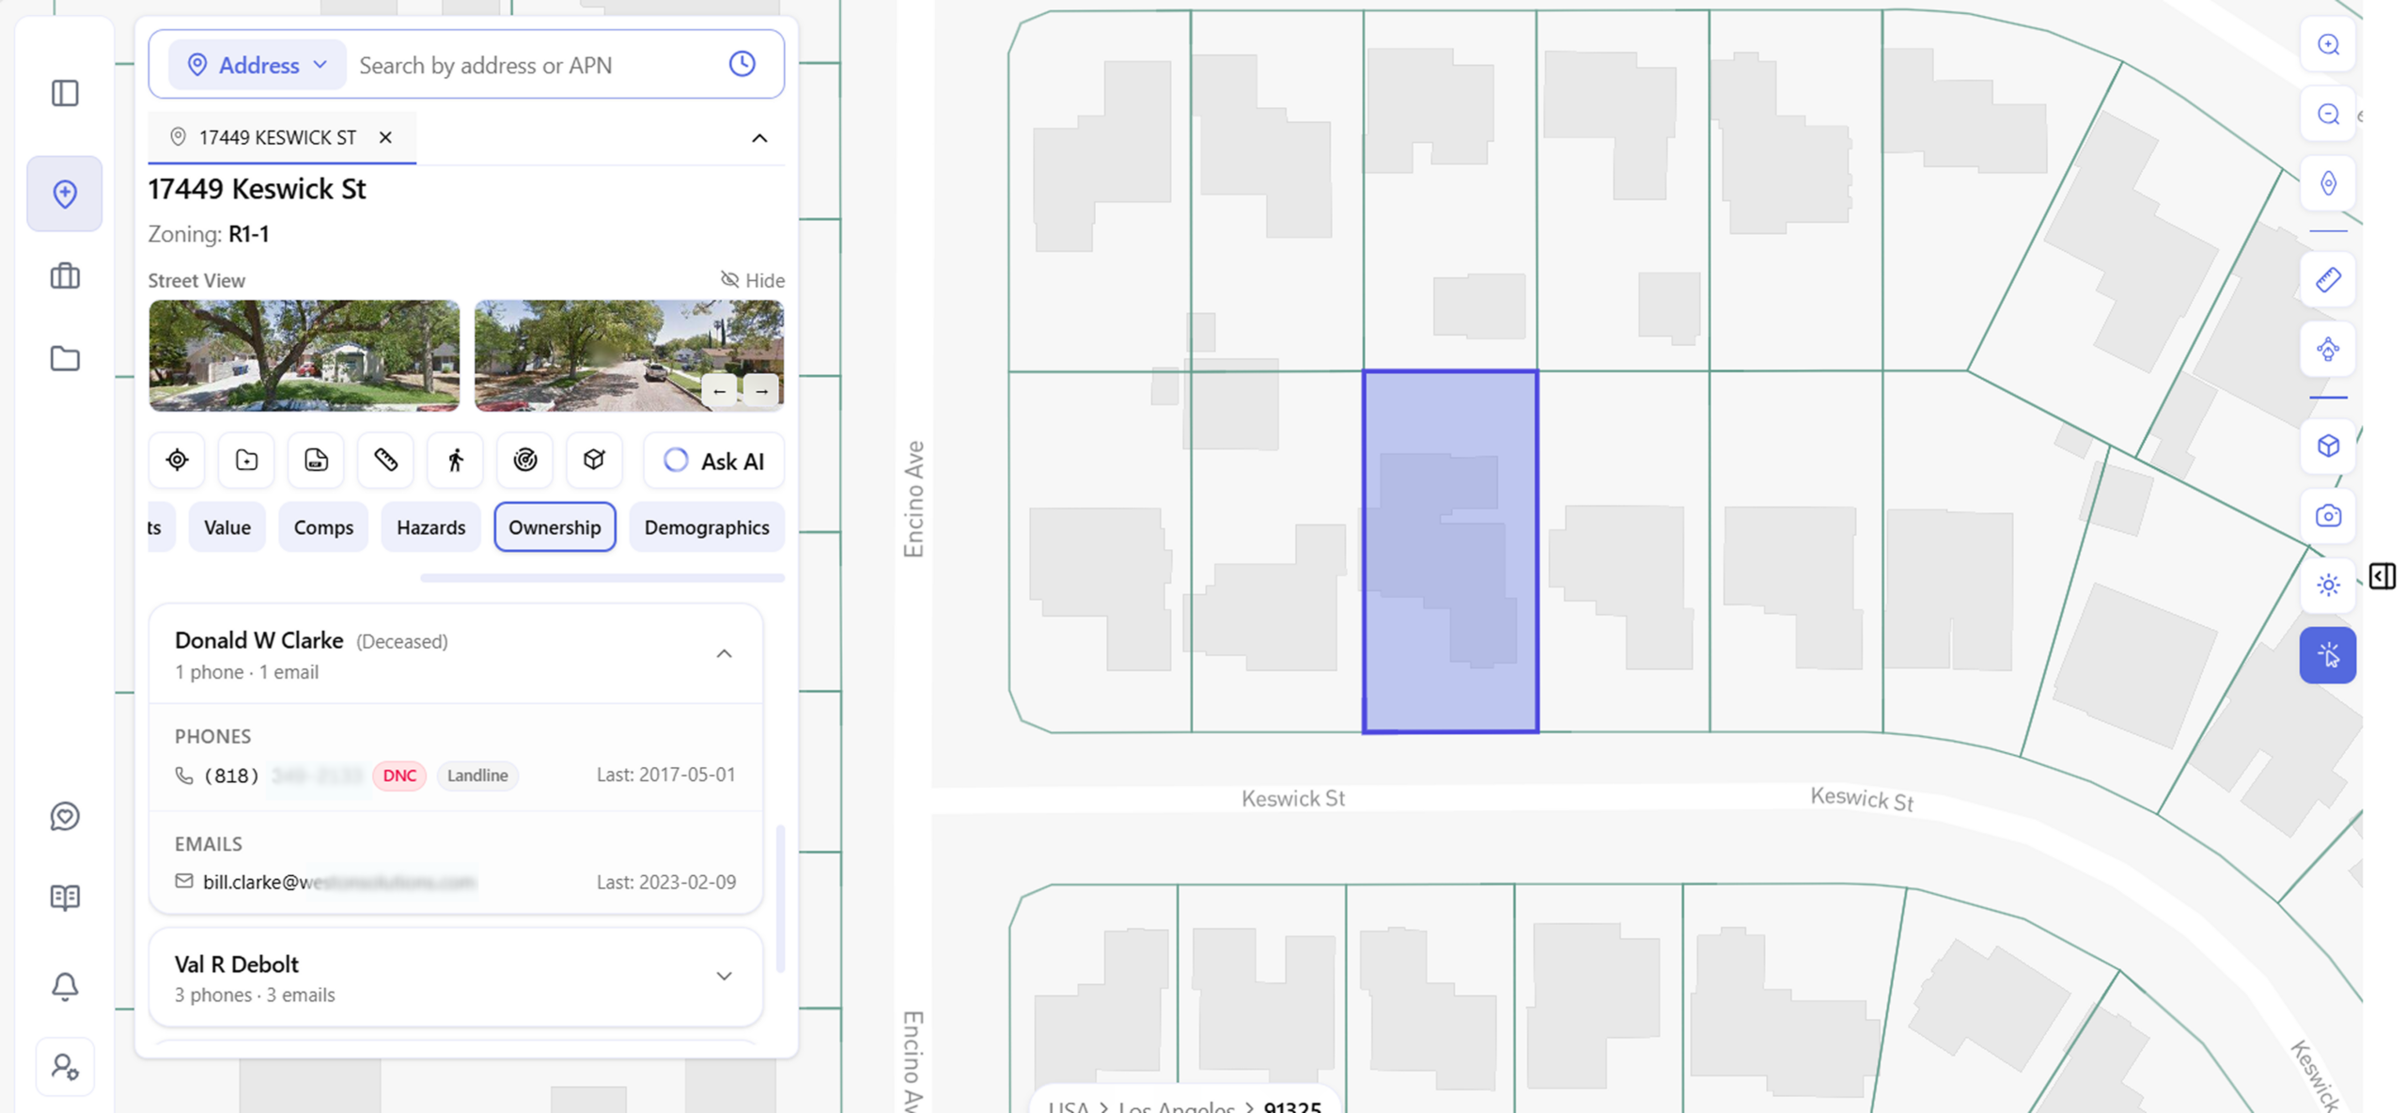
Task: Click the save to folder icon
Action: coord(246,460)
